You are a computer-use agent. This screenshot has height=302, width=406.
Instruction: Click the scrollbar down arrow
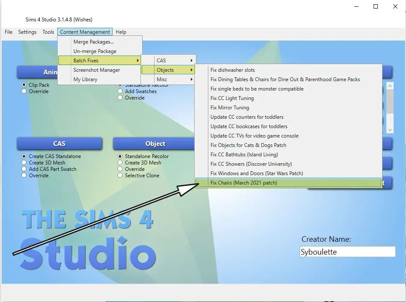pyautogui.click(x=390, y=130)
